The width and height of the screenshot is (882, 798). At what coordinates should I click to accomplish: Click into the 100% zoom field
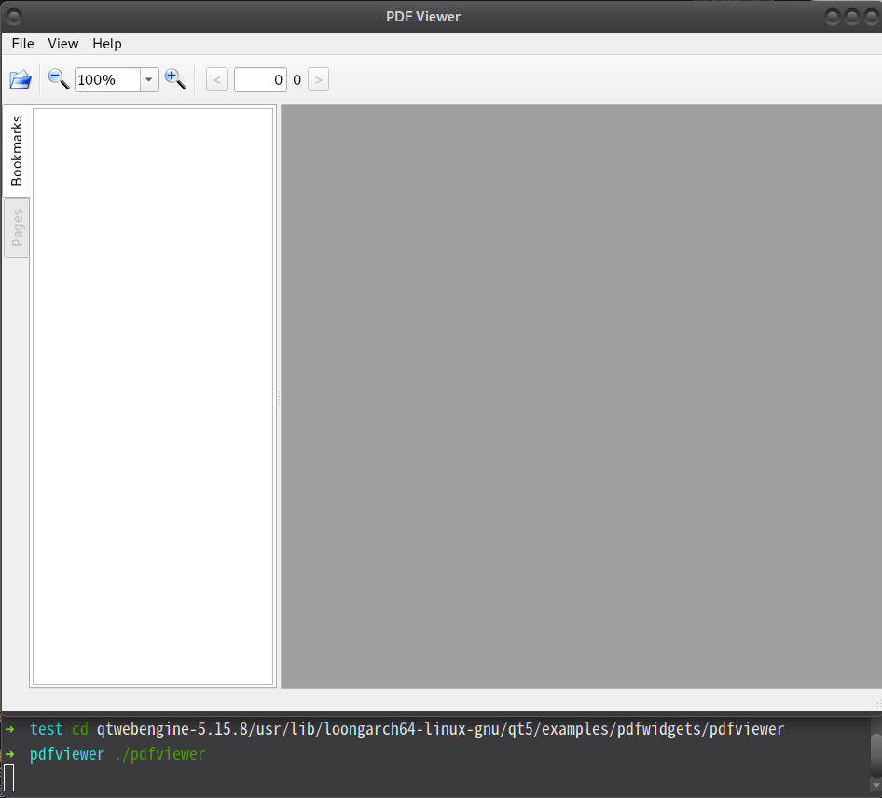point(107,80)
